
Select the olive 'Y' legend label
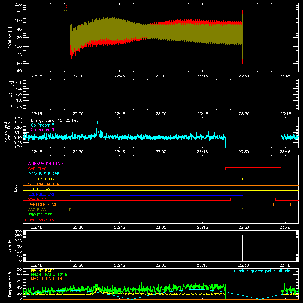click(66, 12)
